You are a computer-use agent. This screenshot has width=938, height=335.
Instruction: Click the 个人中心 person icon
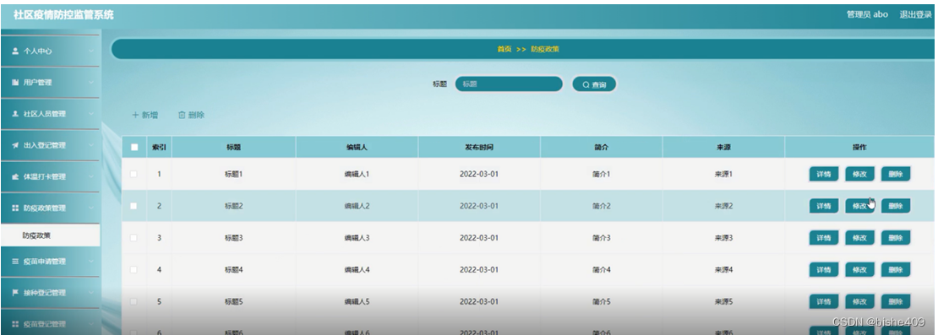(x=15, y=51)
